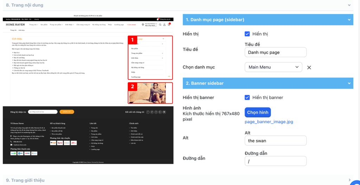Uncheck the Hiển thị sidebar checkbox
360x185 pixels.
(x=247, y=34)
